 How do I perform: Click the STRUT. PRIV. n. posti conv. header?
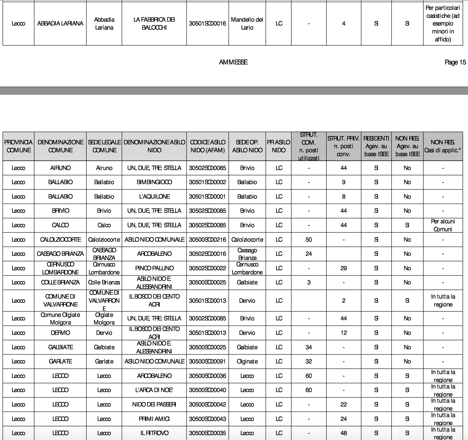click(x=343, y=146)
